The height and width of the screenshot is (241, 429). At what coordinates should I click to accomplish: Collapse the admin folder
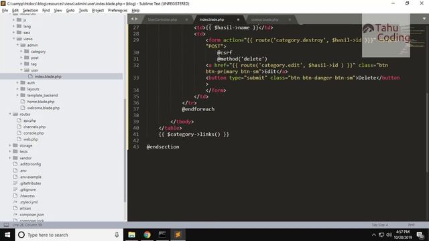click(x=17, y=45)
